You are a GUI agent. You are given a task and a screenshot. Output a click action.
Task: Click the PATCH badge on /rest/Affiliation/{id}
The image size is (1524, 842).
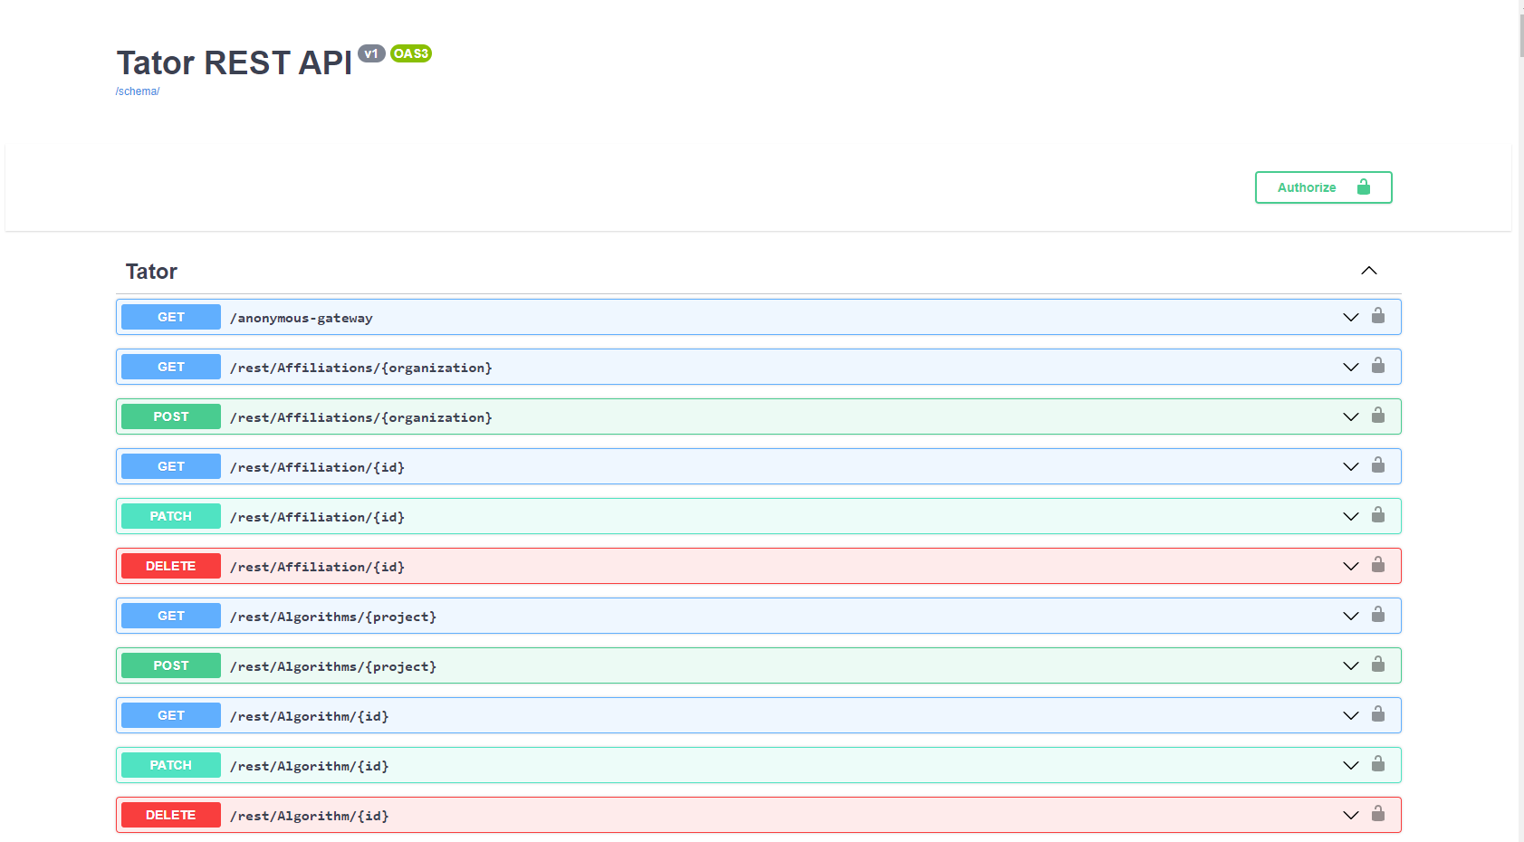click(169, 515)
